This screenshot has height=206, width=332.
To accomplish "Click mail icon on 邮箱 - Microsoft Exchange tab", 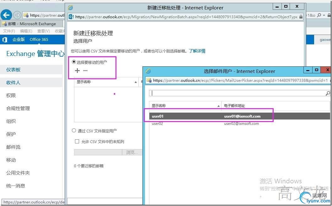I will (x=4, y=24).
